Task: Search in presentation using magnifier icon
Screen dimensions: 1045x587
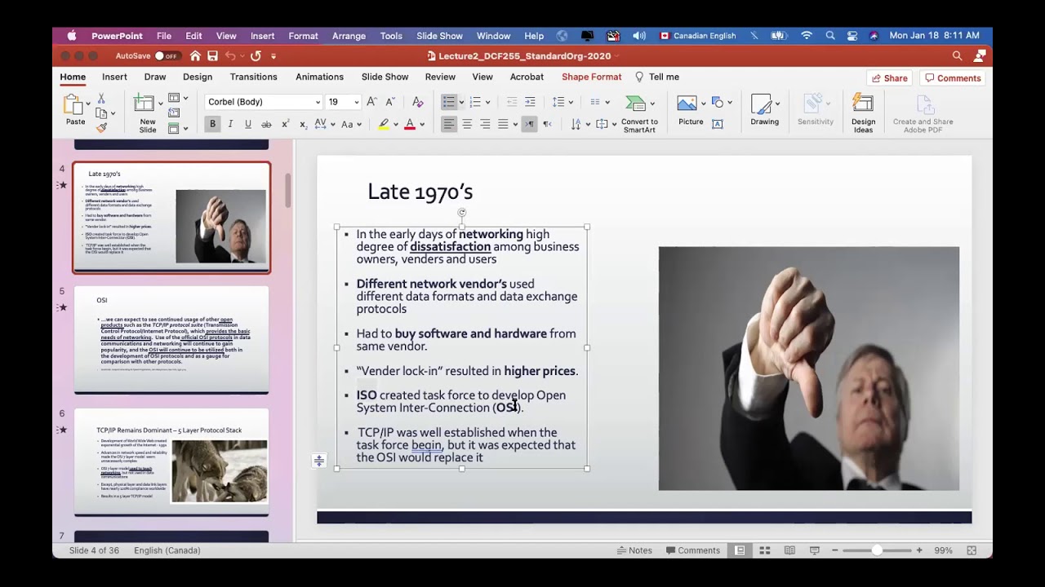Action: click(x=957, y=55)
